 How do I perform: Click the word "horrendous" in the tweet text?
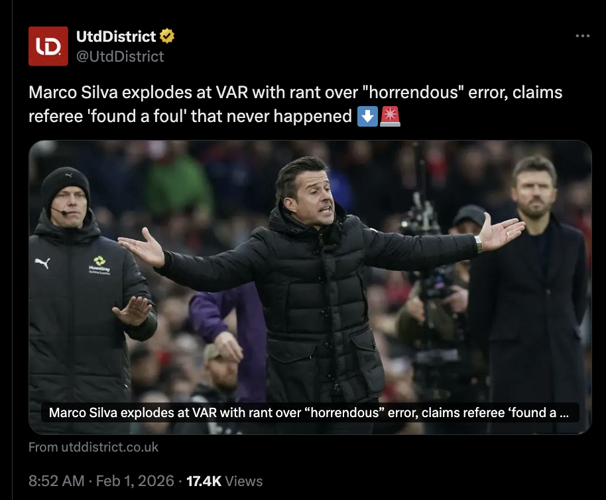pos(413,92)
